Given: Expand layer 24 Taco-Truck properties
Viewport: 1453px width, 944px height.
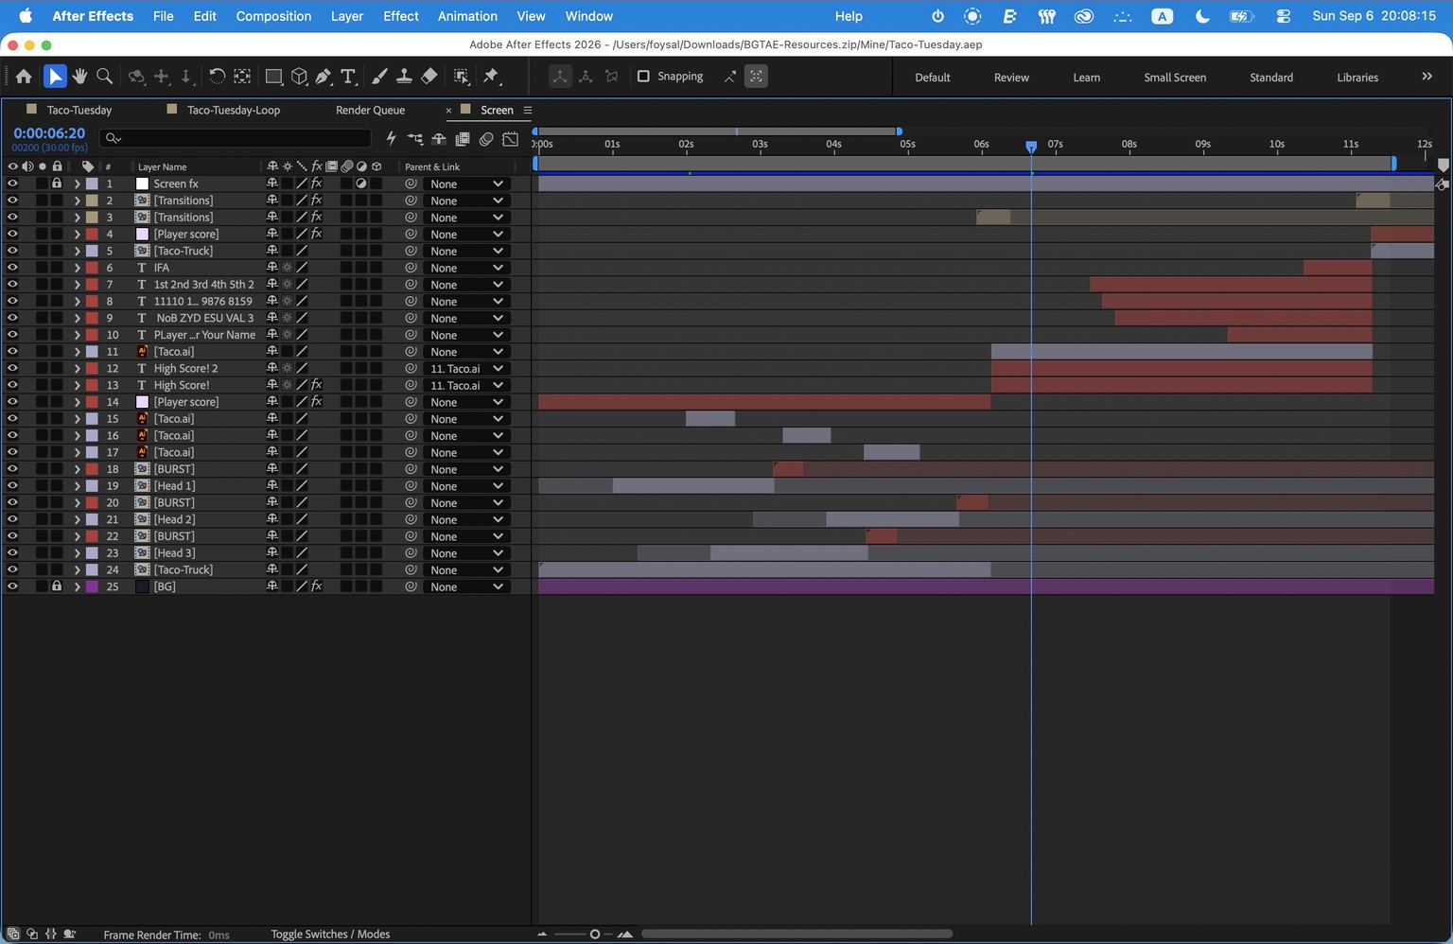Looking at the screenshot, I should (x=77, y=569).
